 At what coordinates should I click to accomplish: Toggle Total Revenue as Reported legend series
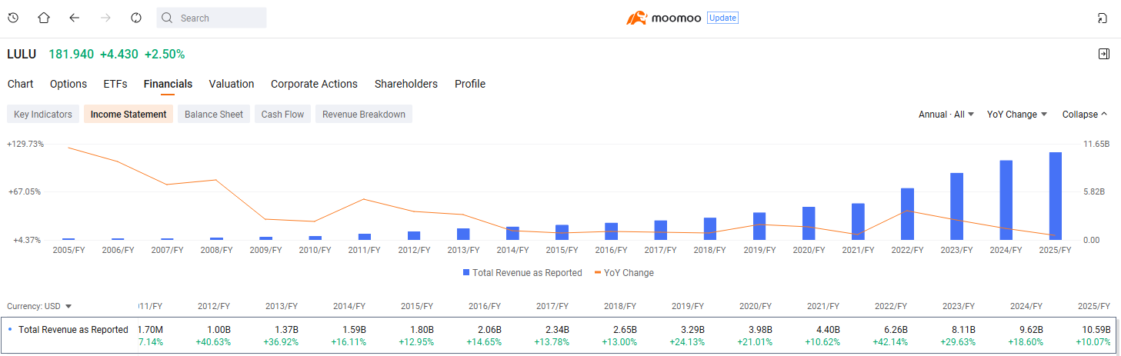(522, 272)
